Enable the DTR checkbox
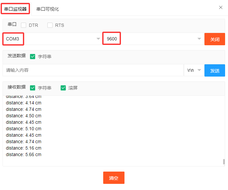Screen dimensions: 228x190 pyautogui.click(x=24, y=25)
